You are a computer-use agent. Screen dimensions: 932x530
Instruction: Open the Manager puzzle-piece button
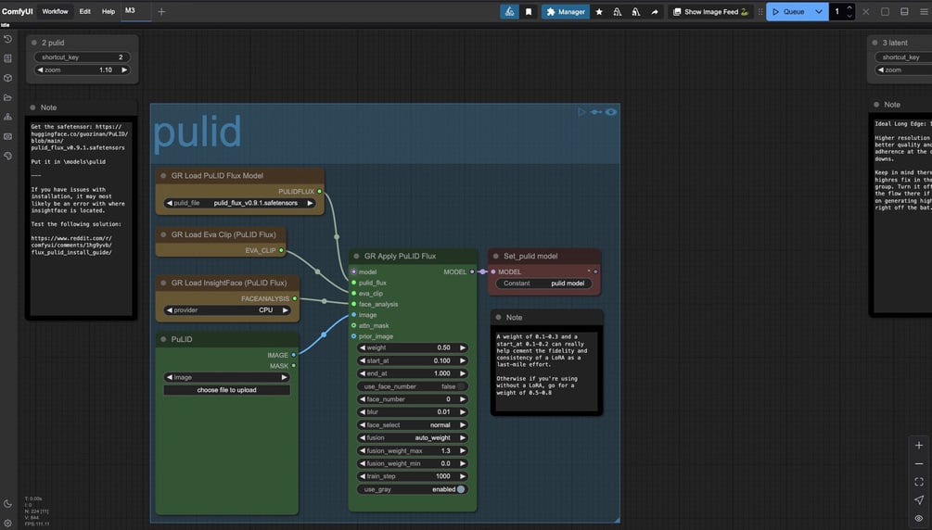[566, 11]
